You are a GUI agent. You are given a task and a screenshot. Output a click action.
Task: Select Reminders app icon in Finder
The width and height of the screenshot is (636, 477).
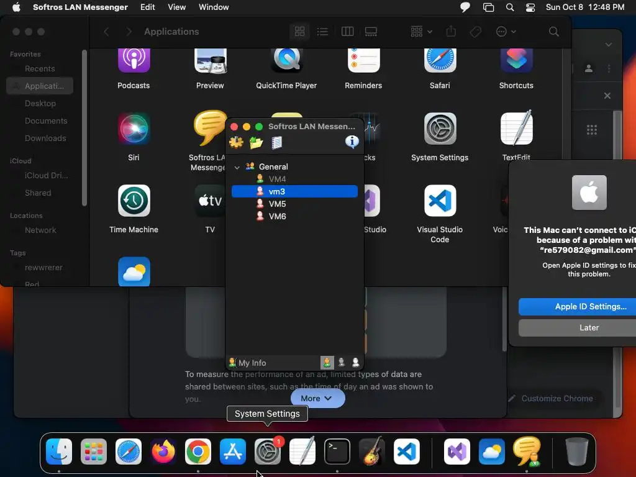(363, 60)
